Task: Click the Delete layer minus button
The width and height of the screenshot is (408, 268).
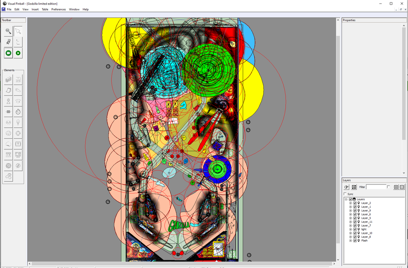Action: tap(402, 187)
